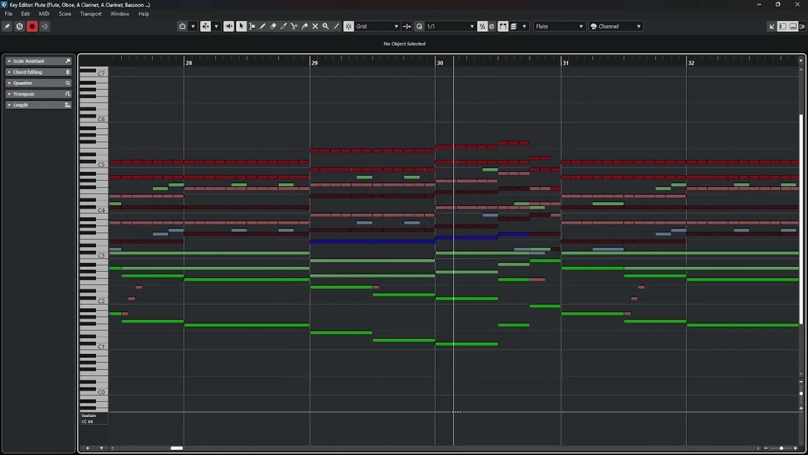Open the Channel event colors dropdown
808x455 pixels.
point(615,26)
